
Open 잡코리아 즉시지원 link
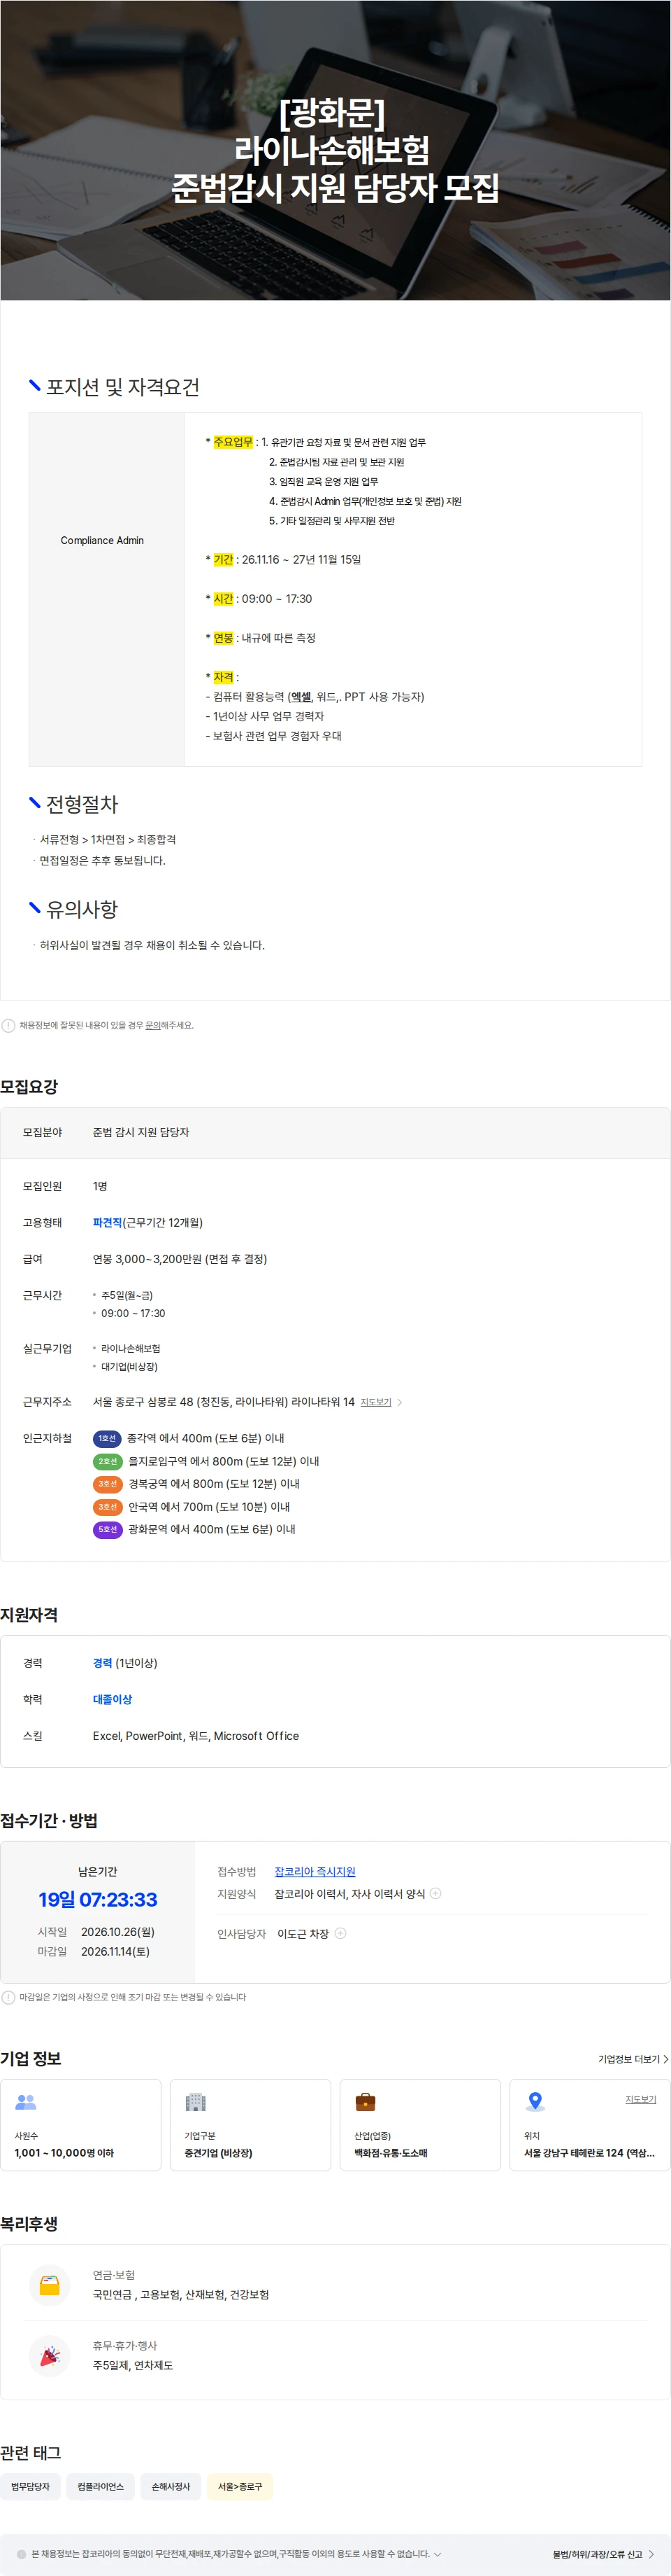(315, 1871)
